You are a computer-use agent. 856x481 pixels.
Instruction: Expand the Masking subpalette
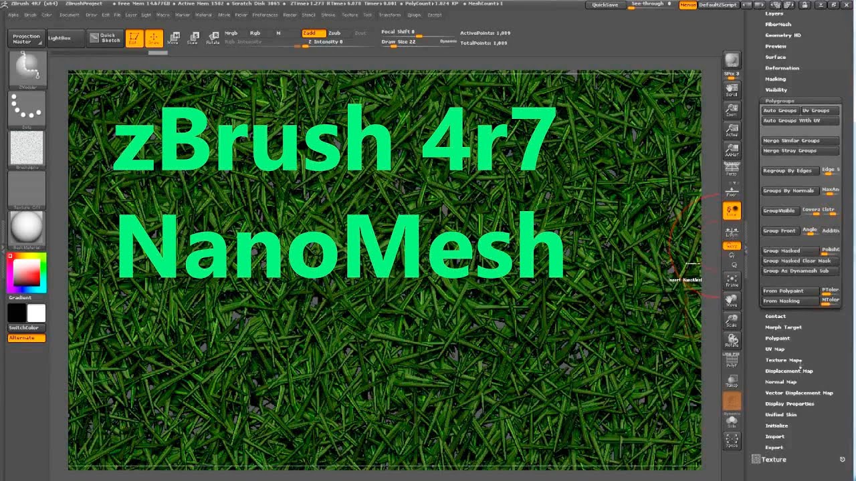tap(776, 79)
